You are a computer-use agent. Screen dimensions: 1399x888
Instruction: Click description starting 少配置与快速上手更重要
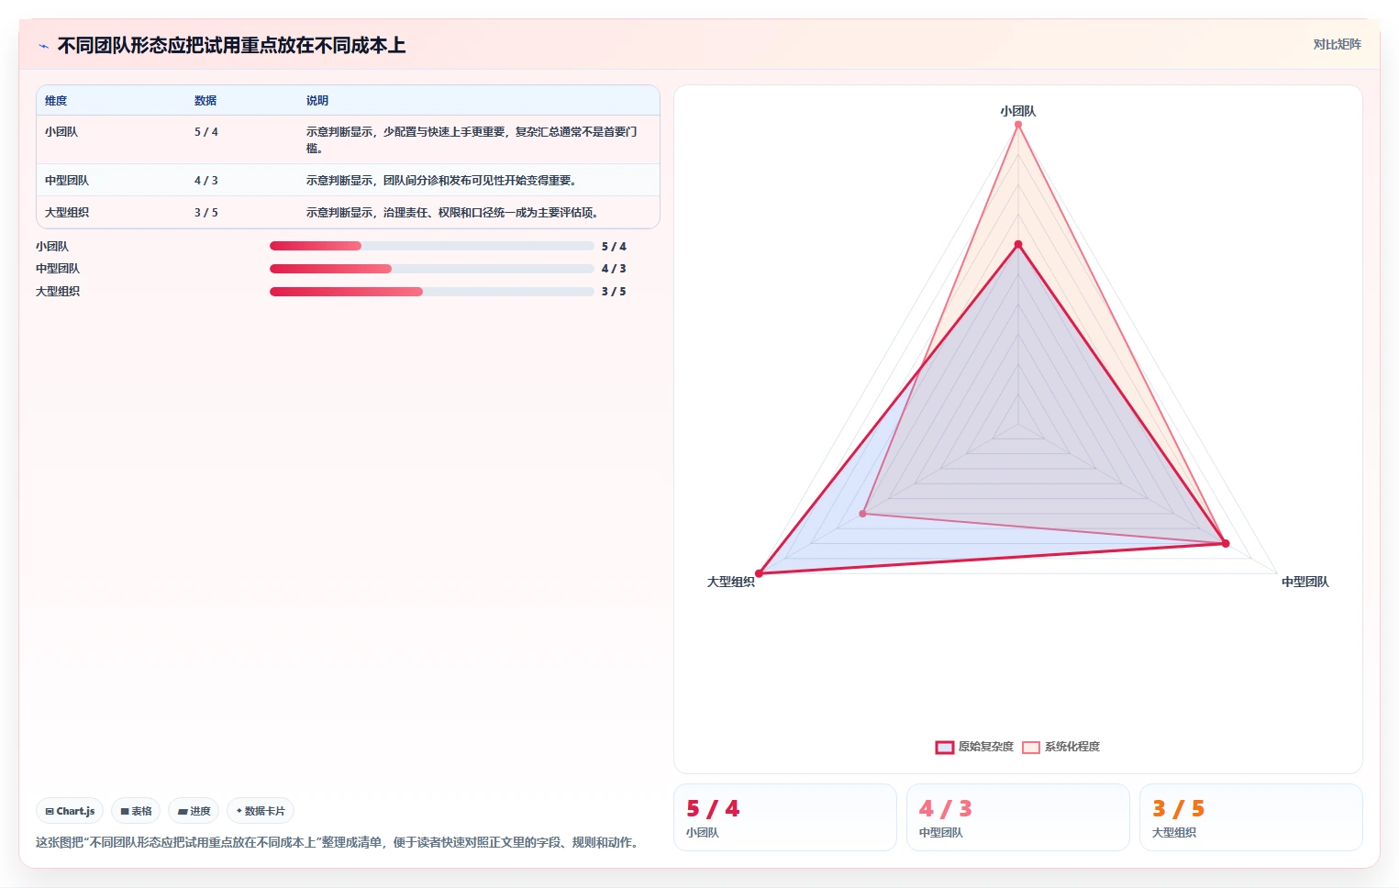pos(472,140)
